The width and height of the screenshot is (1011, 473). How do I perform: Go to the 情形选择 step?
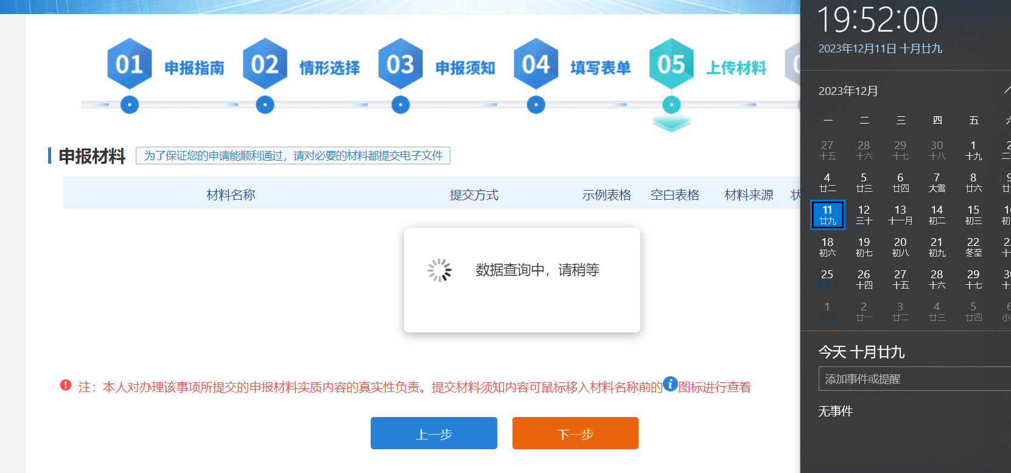tap(329, 68)
